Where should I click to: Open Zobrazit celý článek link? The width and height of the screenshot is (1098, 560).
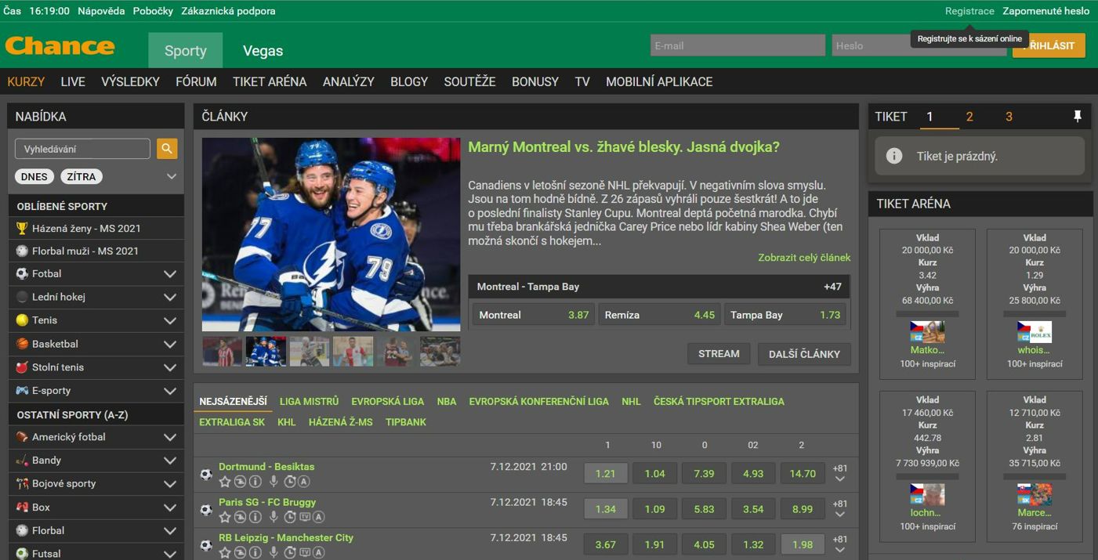coord(804,257)
